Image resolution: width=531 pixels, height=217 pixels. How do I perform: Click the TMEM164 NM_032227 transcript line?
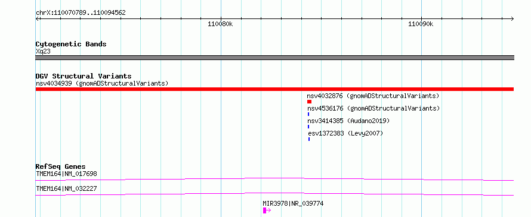pyautogui.click(x=274, y=194)
